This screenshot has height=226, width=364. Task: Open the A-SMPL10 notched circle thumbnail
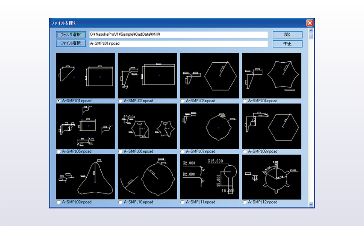coord(147,177)
